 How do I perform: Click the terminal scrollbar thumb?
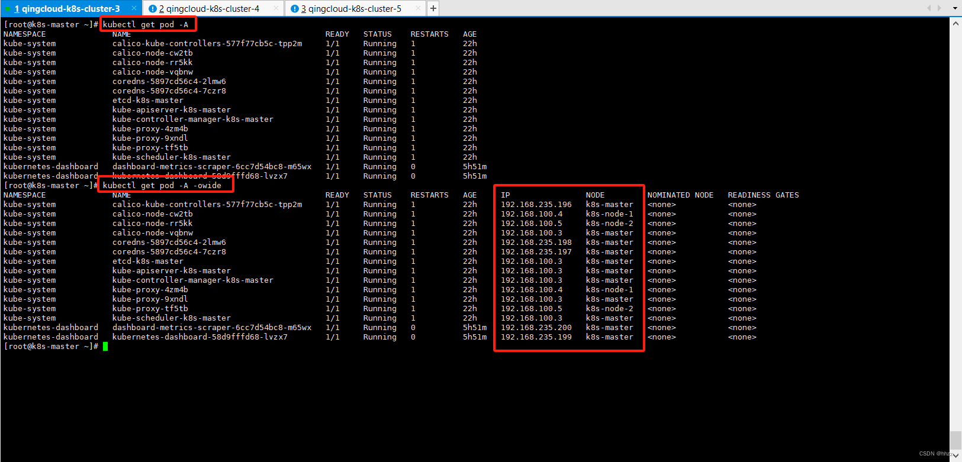click(x=955, y=441)
